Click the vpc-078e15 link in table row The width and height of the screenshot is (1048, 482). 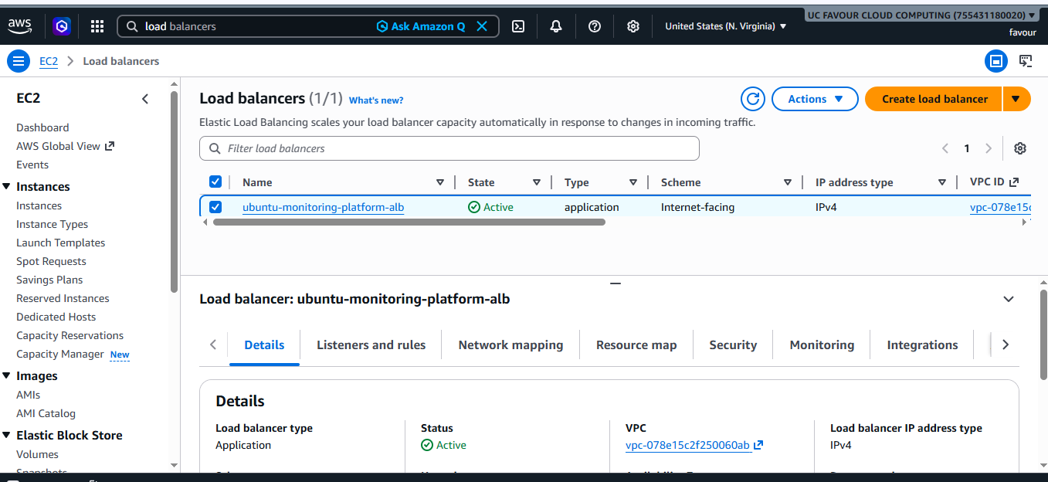[x=1001, y=207]
